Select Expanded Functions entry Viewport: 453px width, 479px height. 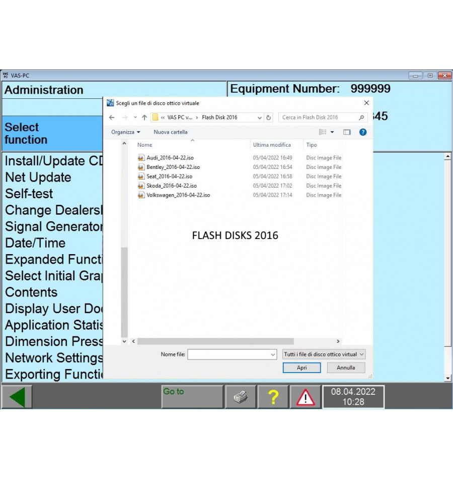coord(54,259)
